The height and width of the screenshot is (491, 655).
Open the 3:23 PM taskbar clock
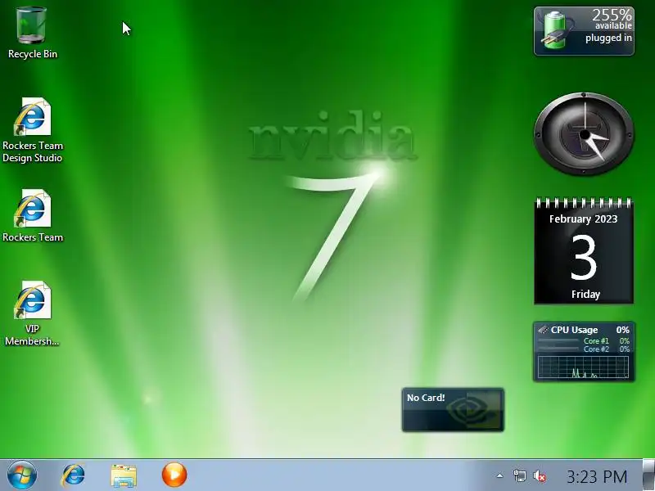coord(597,476)
